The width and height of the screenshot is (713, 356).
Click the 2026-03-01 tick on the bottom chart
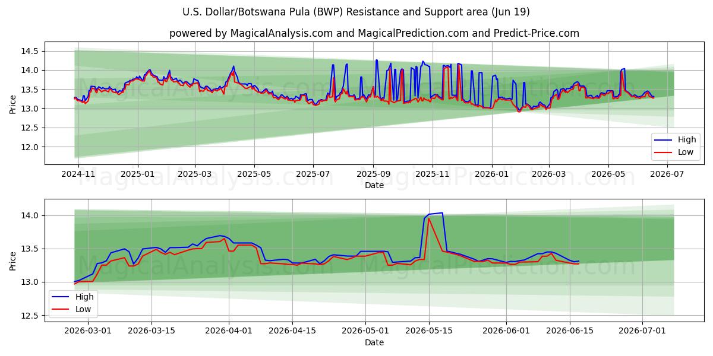87,330
